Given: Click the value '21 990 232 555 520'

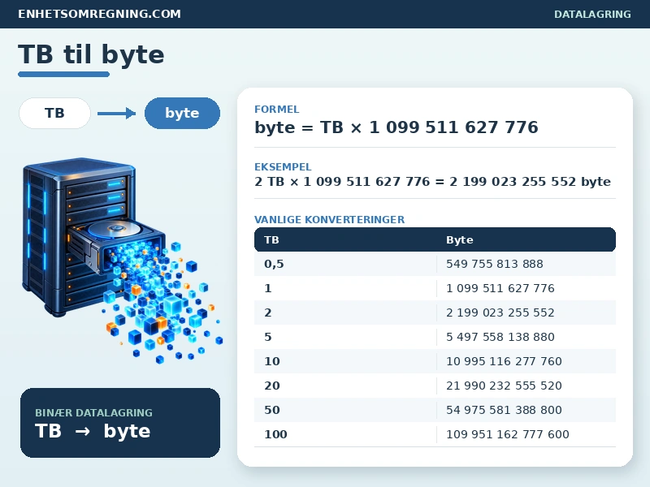Looking at the screenshot, I should coord(504,386).
